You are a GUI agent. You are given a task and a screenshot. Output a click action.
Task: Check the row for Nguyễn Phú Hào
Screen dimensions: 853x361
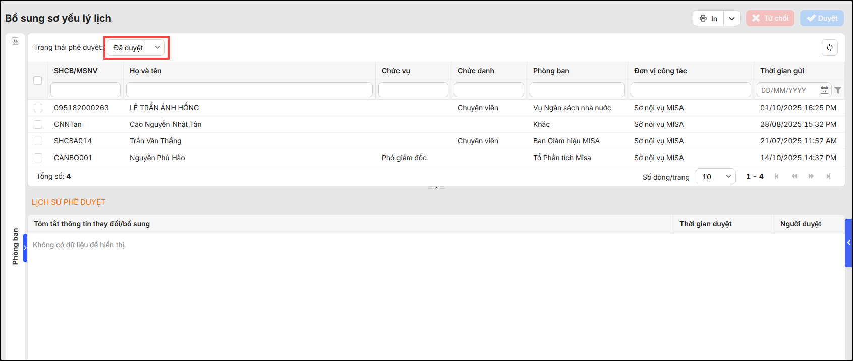click(x=38, y=158)
